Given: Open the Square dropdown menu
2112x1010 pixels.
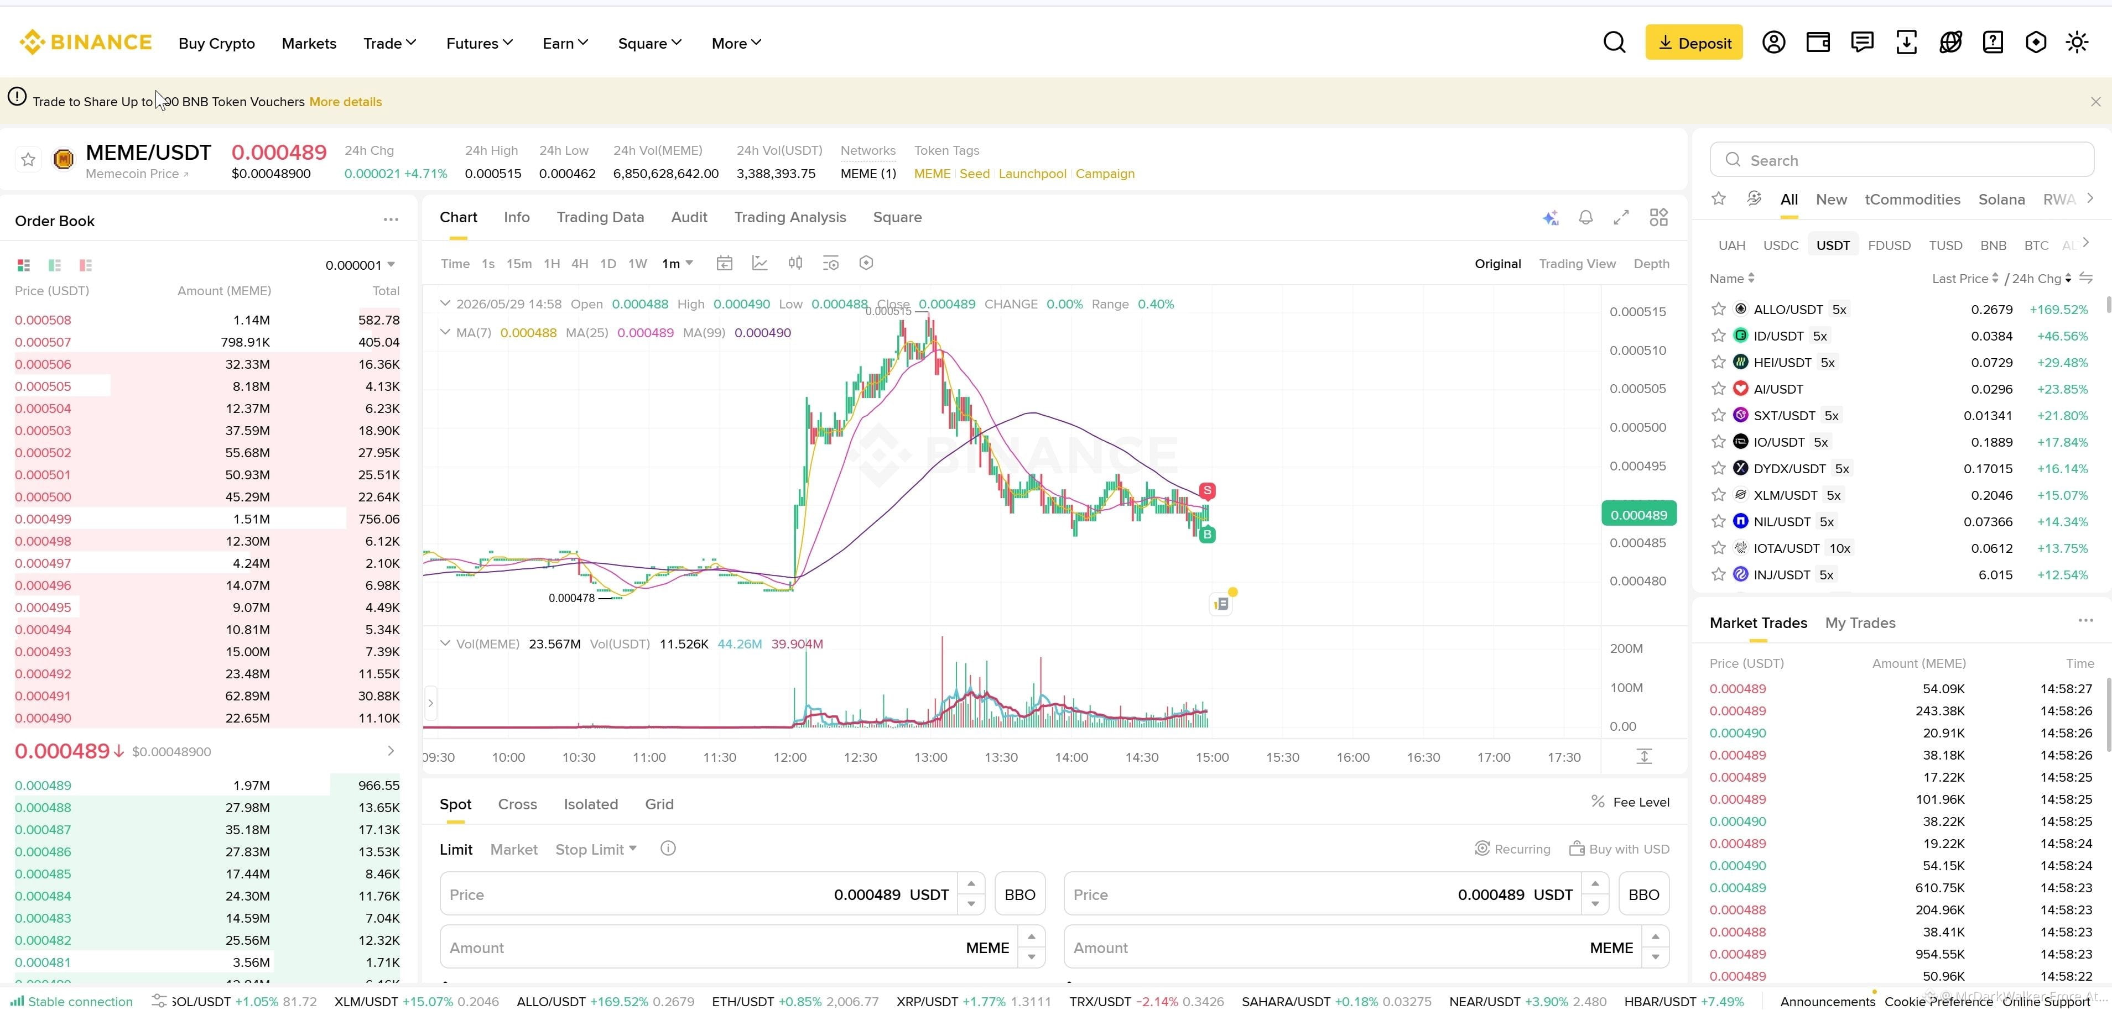Looking at the screenshot, I should [x=650, y=44].
